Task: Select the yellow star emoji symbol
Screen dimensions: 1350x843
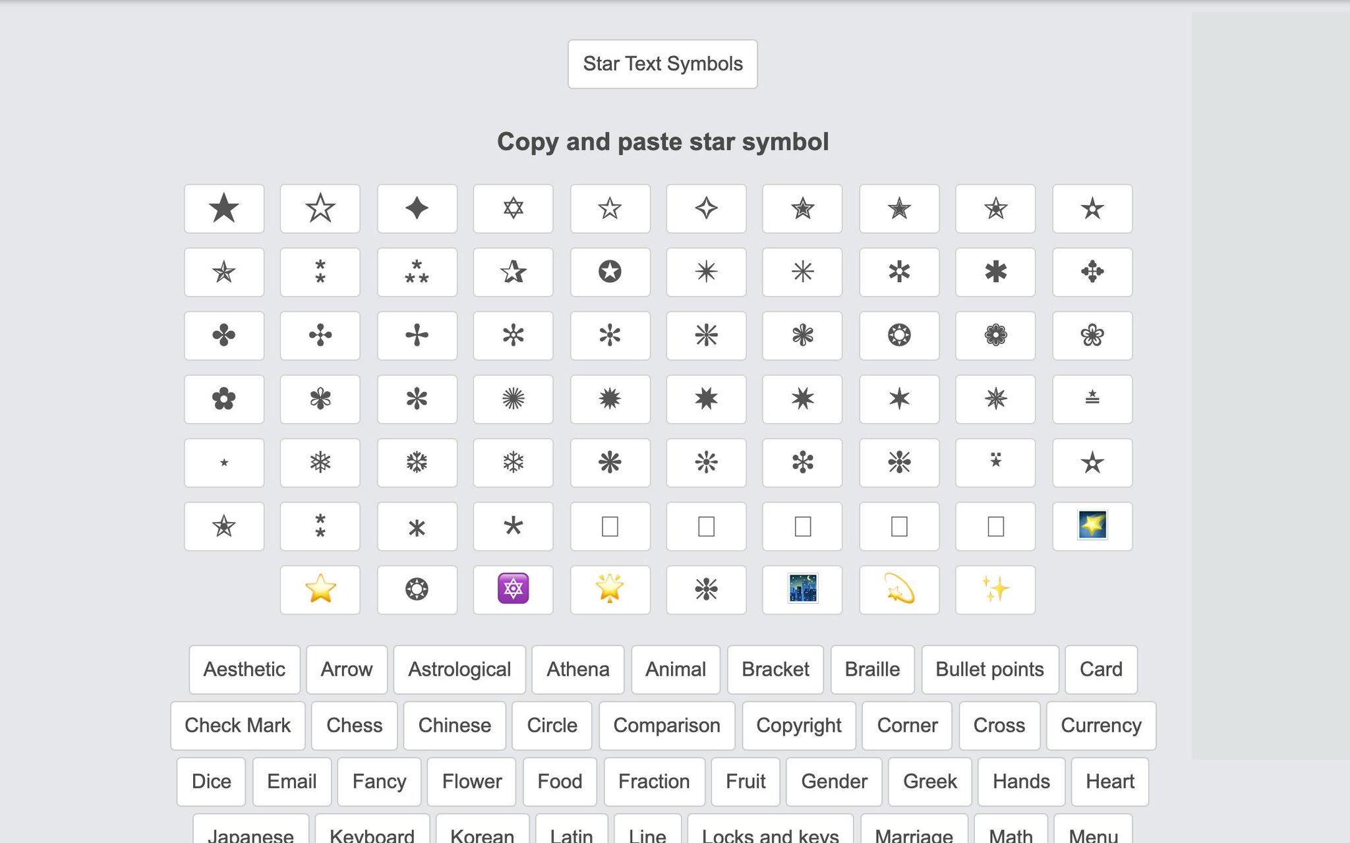Action: [x=320, y=589]
